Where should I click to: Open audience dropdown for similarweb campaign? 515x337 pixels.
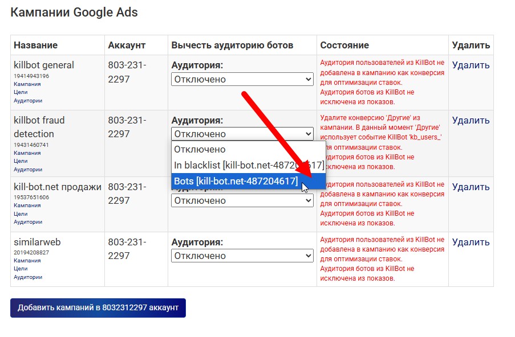pyautogui.click(x=242, y=256)
